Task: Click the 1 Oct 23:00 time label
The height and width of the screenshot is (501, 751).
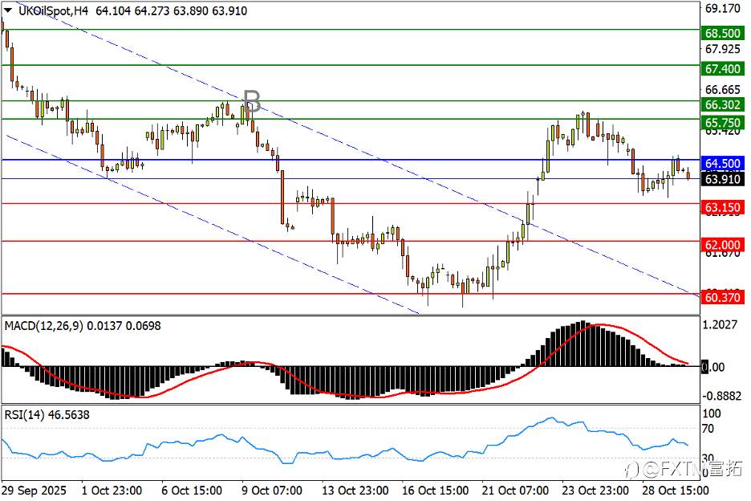Action: (112, 491)
